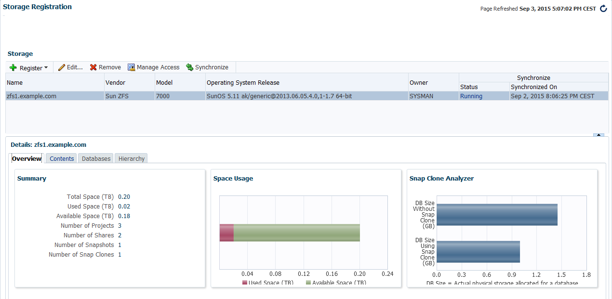Click the green Synchronize arrows icon
Viewport: 612px width, 299px height.
click(189, 67)
